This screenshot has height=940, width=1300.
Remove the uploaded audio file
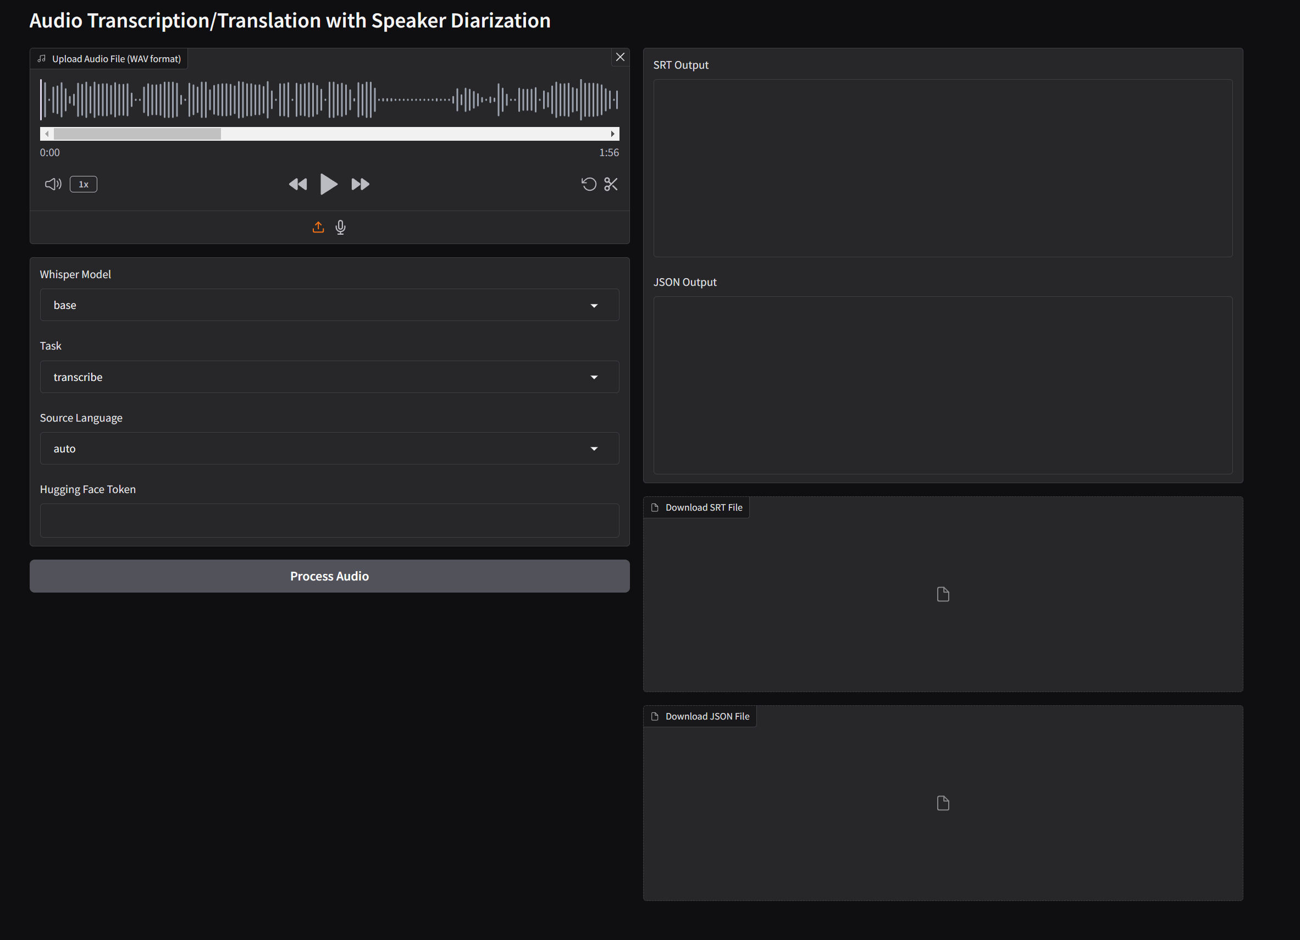[x=620, y=57]
